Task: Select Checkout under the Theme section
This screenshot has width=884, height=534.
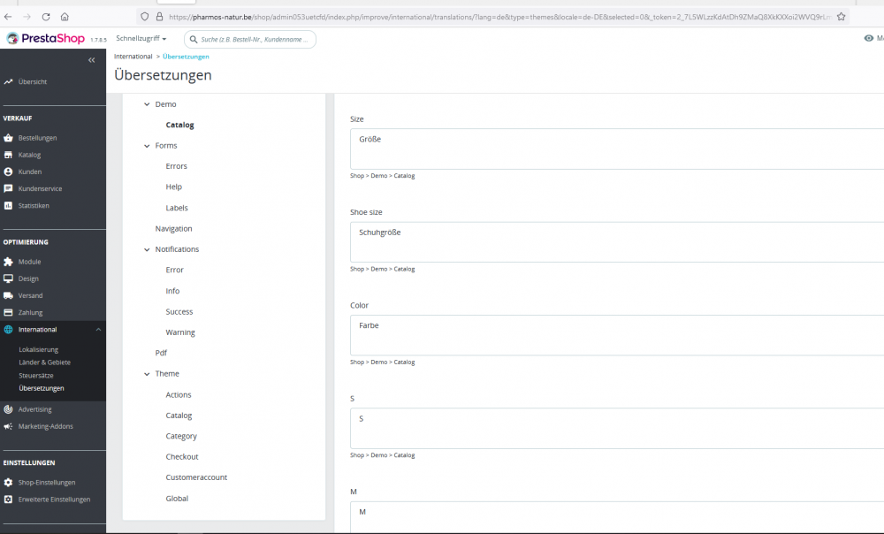Action: [182, 456]
